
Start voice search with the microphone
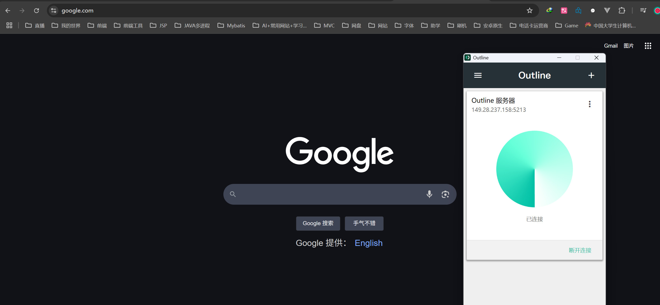(x=429, y=194)
